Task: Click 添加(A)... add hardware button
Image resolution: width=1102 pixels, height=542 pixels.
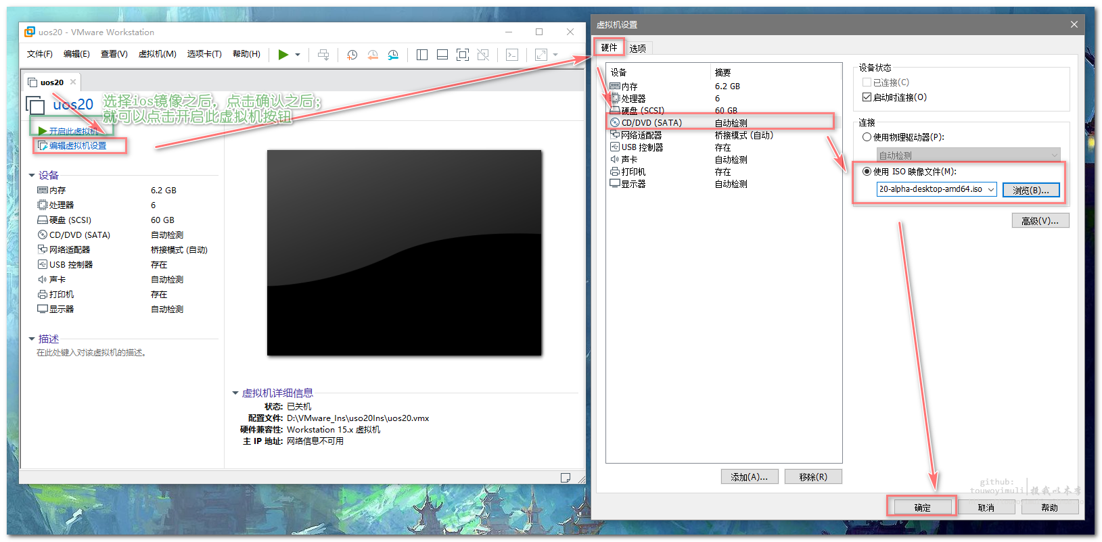Action: tap(750, 477)
